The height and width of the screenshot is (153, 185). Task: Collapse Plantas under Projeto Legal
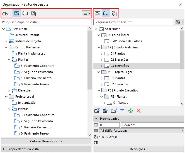click(9, 109)
